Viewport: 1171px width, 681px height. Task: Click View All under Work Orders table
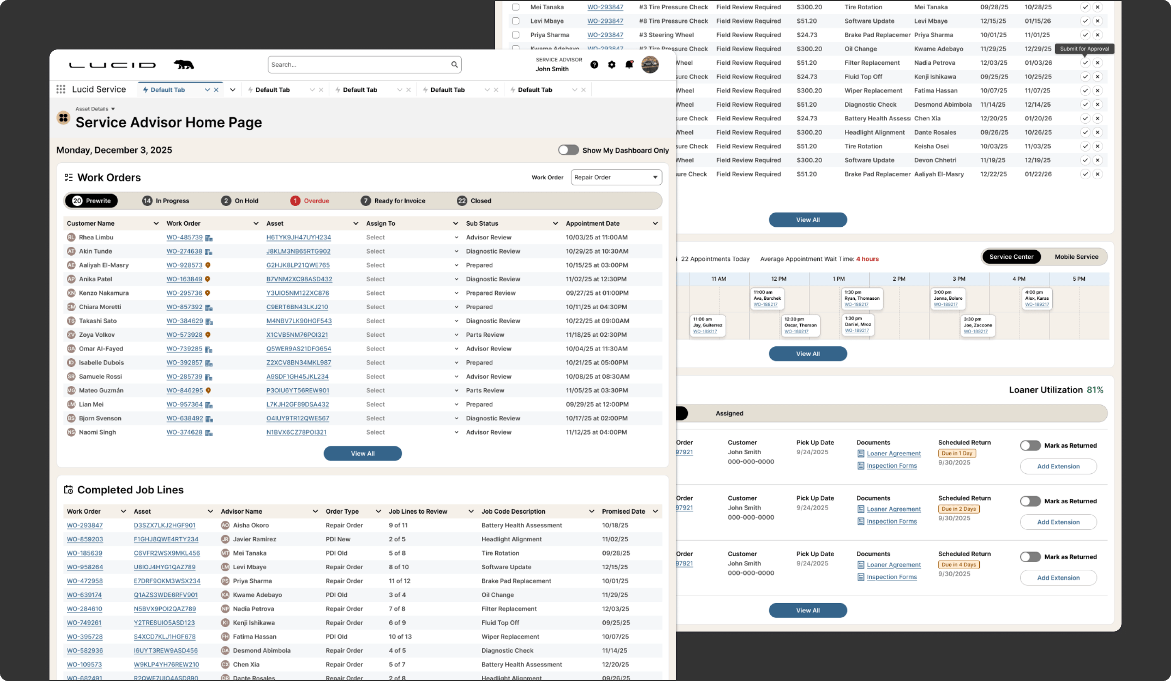tap(362, 453)
